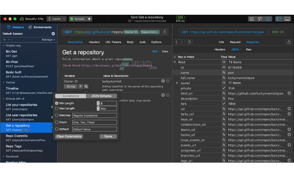Collapse the Twitter group
Viewport: 294px width, 170px height.
coord(4,83)
